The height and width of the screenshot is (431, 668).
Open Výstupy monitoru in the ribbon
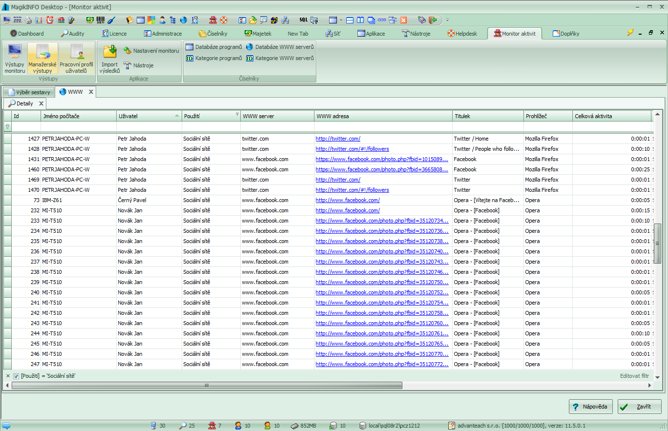coord(15,59)
